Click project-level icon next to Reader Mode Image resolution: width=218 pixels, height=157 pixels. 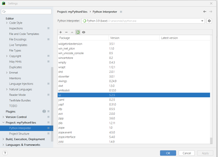[x=48, y=95]
